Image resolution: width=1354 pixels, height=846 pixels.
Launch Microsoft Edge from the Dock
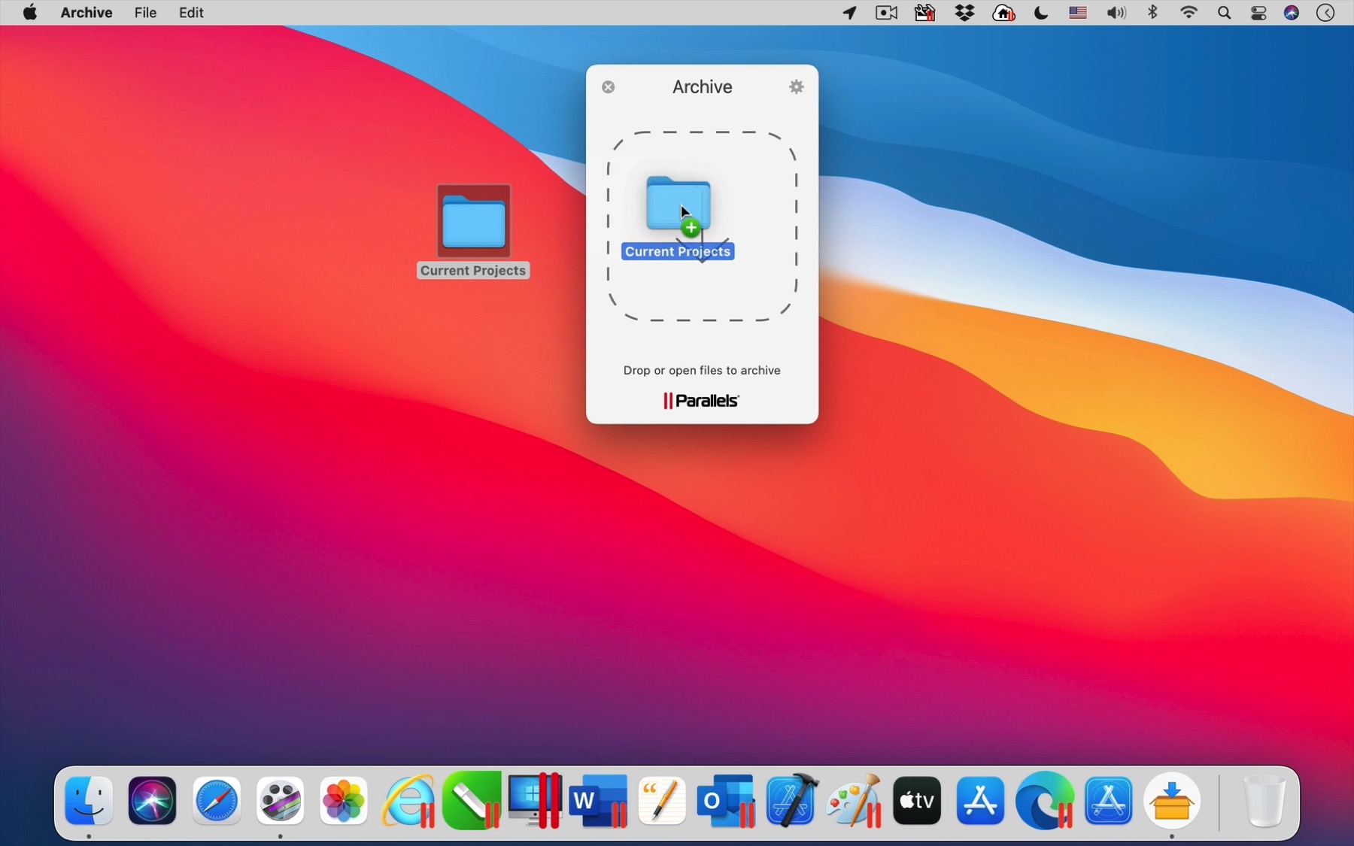click(x=1045, y=801)
